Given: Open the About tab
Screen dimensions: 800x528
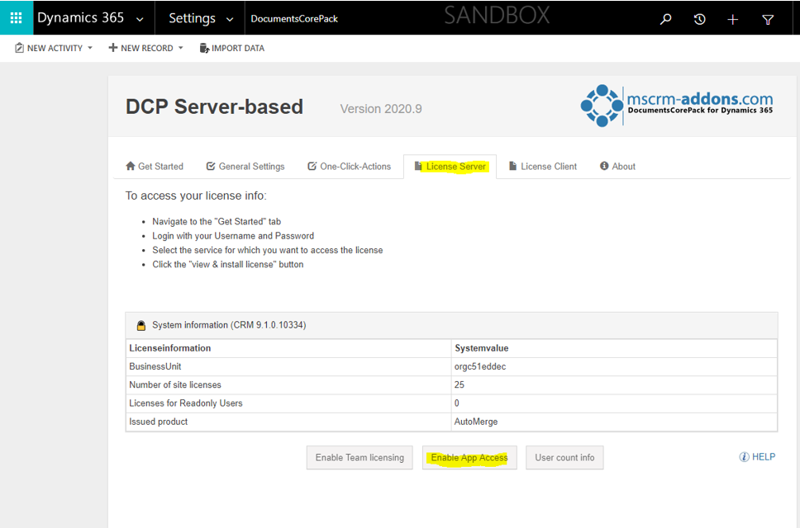Looking at the screenshot, I should [617, 167].
